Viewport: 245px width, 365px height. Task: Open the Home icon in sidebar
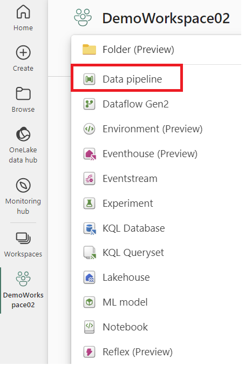click(x=23, y=12)
